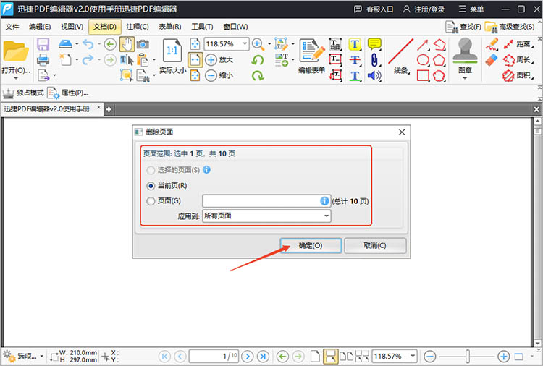The height and width of the screenshot is (366, 543).
Task: Click the Print icon in toolbar
Action: pyautogui.click(x=43, y=60)
